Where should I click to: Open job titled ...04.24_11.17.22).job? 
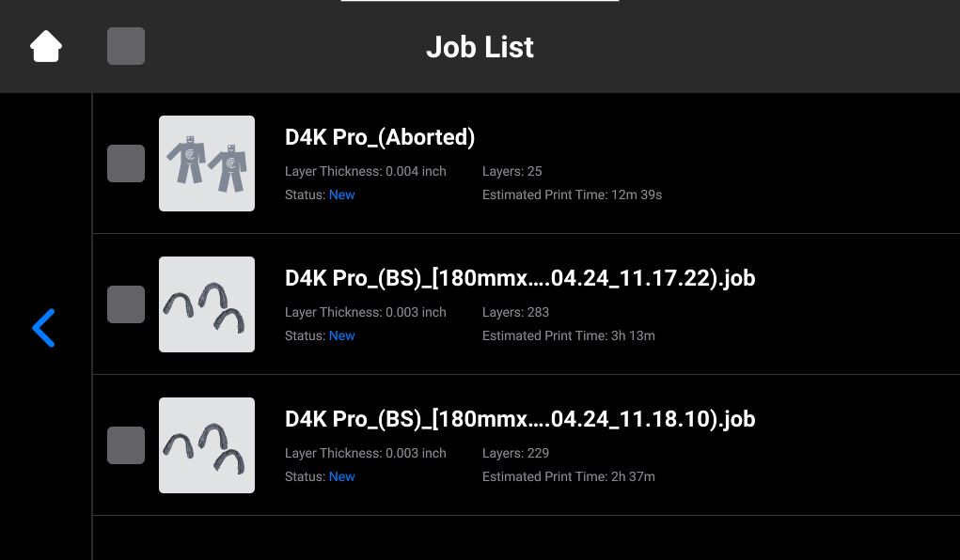click(x=520, y=278)
